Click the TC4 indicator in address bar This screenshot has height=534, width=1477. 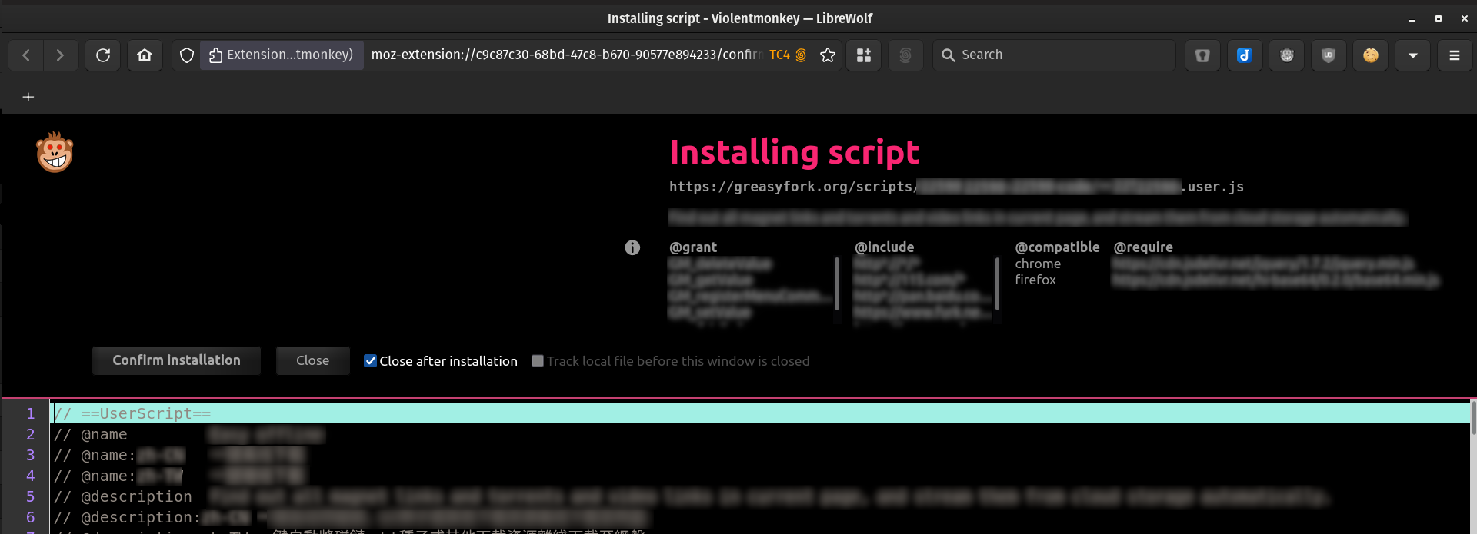pyautogui.click(x=779, y=55)
